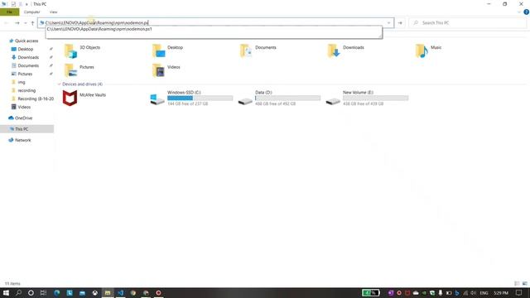530x298 pixels.
Task: Switch to details view layout button
Action: [517, 283]
